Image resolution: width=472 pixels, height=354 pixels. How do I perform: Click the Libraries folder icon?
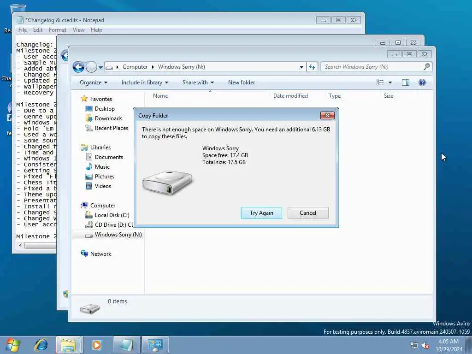tap(84, 147)
